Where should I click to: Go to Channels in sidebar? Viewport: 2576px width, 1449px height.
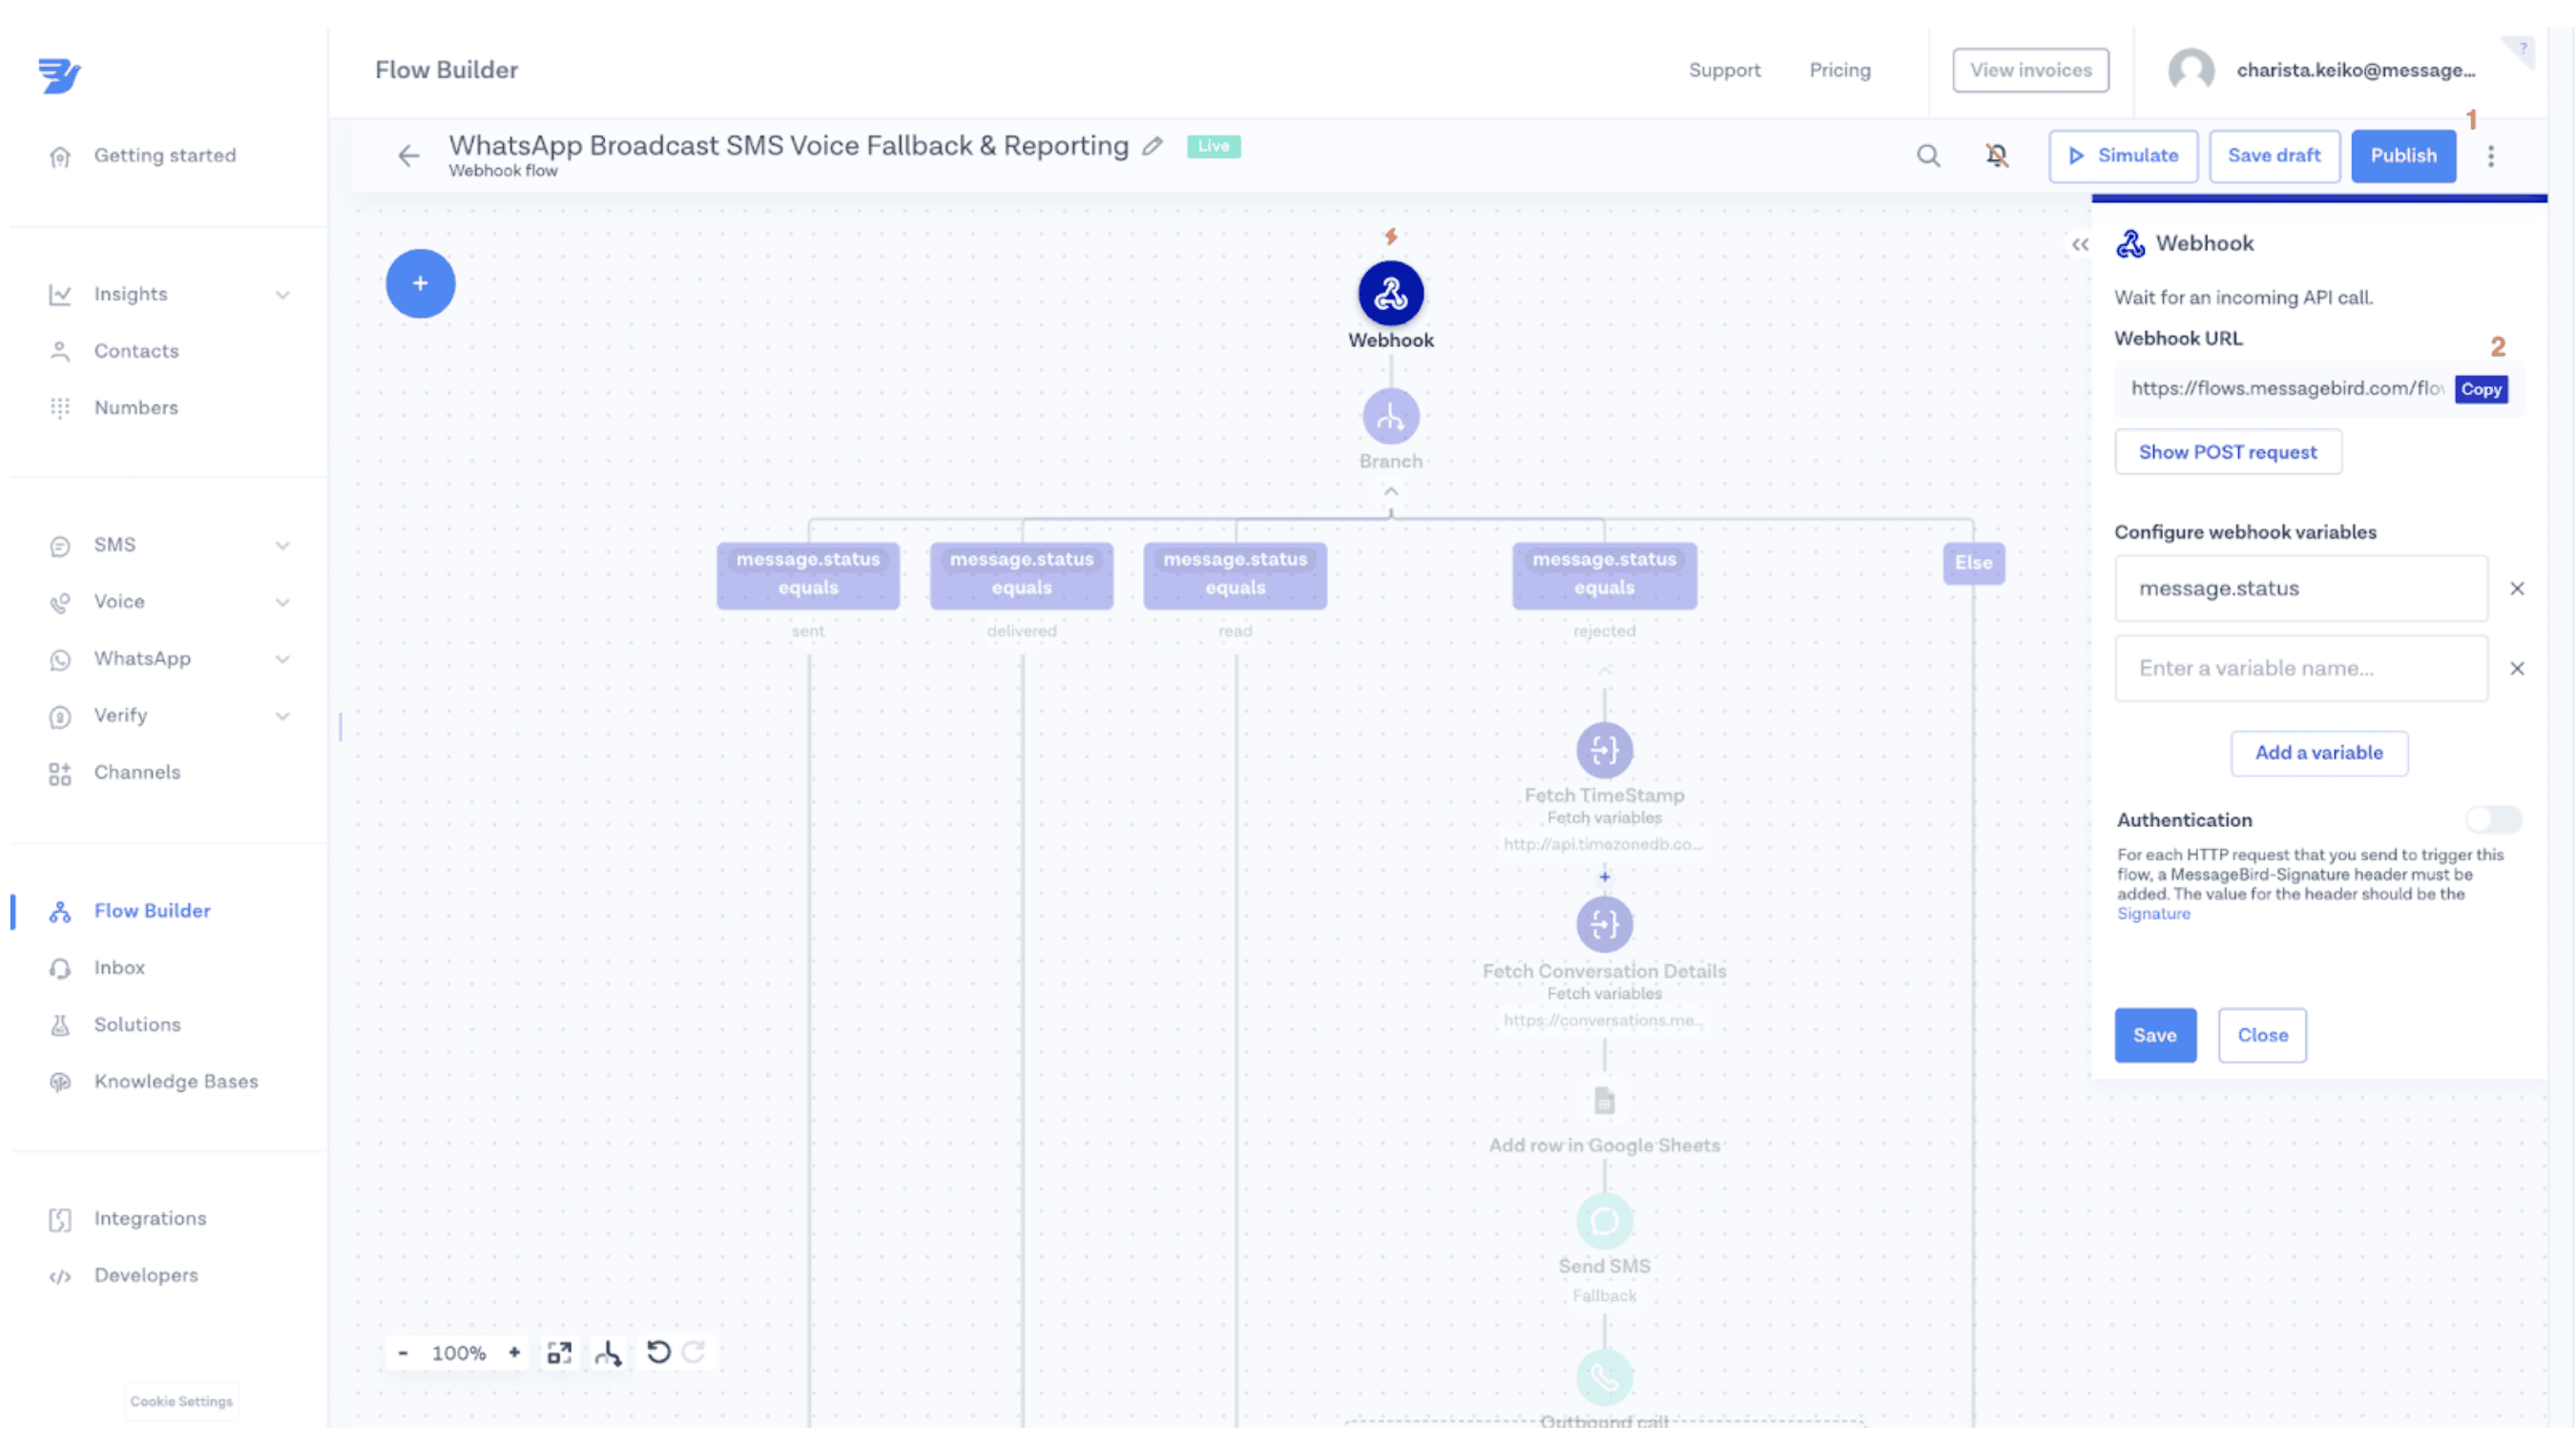[137, 773]
